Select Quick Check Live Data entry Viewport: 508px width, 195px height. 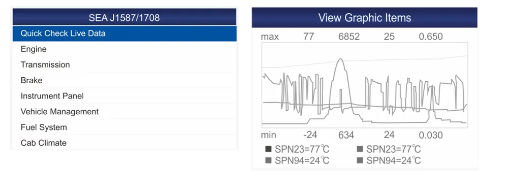124,34
